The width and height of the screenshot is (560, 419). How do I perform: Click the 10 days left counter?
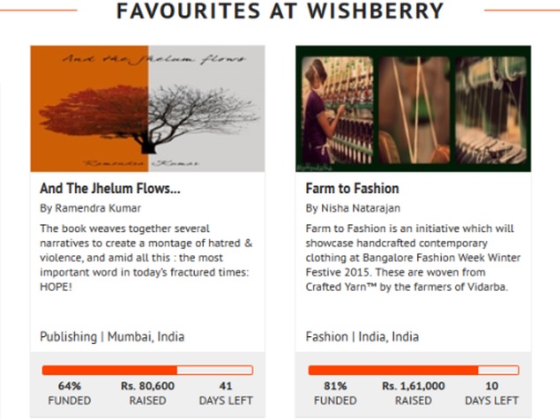(492, 393)
